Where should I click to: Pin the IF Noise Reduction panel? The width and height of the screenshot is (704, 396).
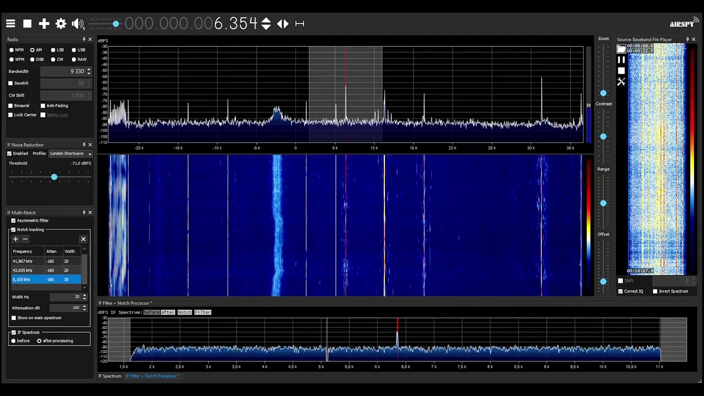[x=84, y=145]
